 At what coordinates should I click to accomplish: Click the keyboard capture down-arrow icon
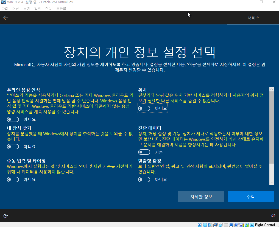pos(252,225)
